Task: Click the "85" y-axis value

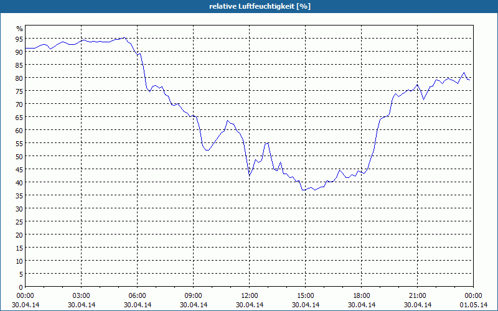Action: click(x=19, y=65)
